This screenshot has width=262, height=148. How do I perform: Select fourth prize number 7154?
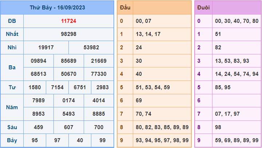57,87
